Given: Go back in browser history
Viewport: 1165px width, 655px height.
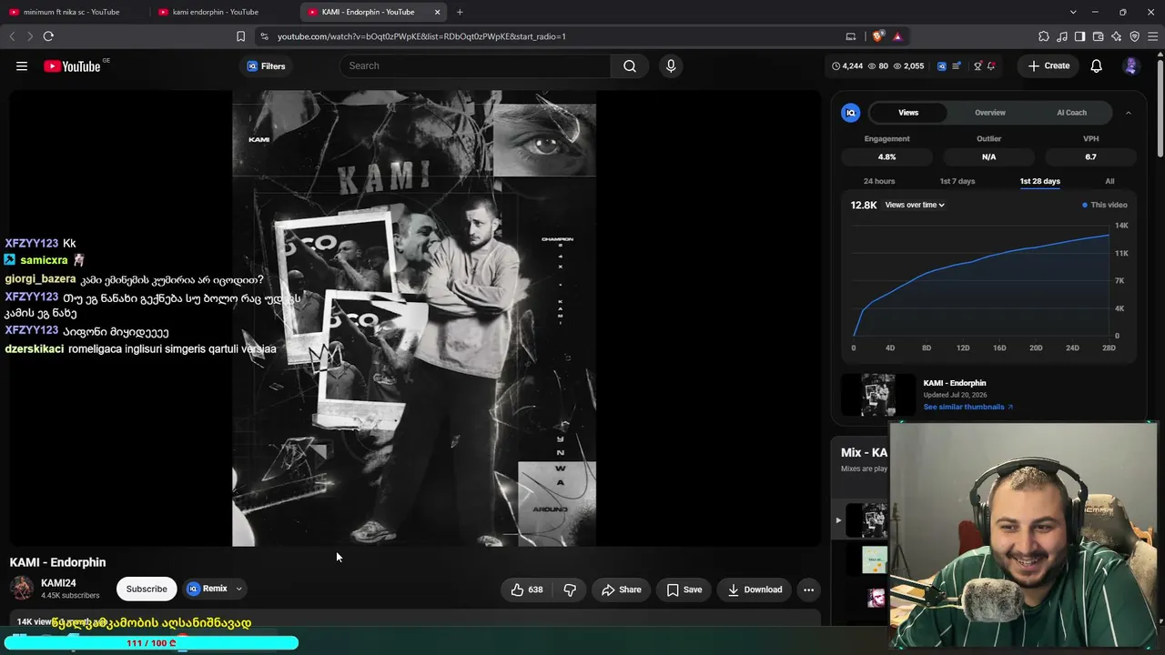Looking at the screenshot, I should (x=12, y=36).
